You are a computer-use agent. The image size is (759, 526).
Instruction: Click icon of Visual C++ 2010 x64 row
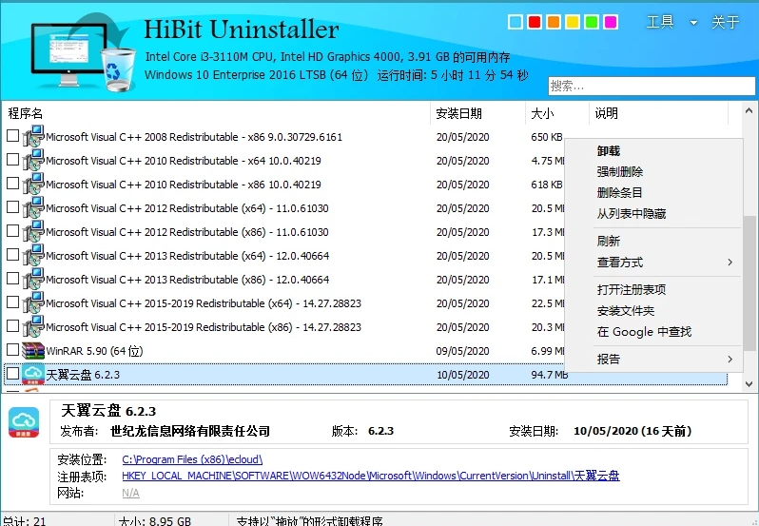[33, 160]
